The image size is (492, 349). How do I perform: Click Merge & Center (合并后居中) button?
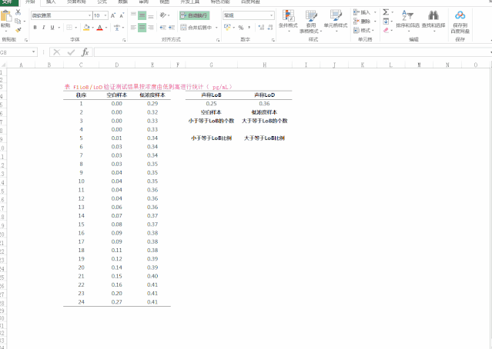click(199, 28)
